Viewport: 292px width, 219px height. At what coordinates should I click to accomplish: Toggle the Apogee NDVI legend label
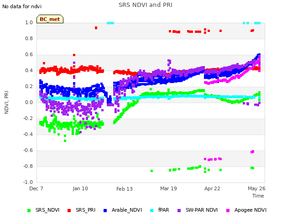coord(250,210)
